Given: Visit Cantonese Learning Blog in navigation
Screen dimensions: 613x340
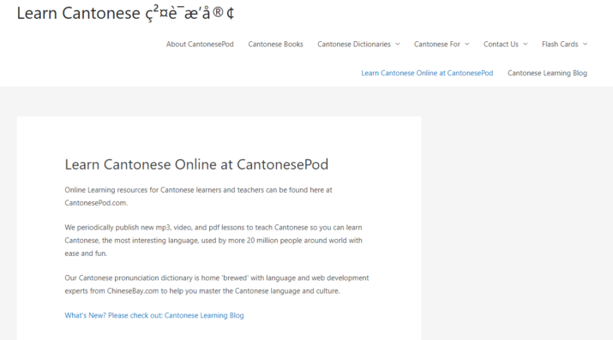Looking at the screenshot, I should coord(547,73).
